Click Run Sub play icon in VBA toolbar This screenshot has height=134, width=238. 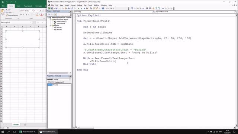[x=78, y=8]
